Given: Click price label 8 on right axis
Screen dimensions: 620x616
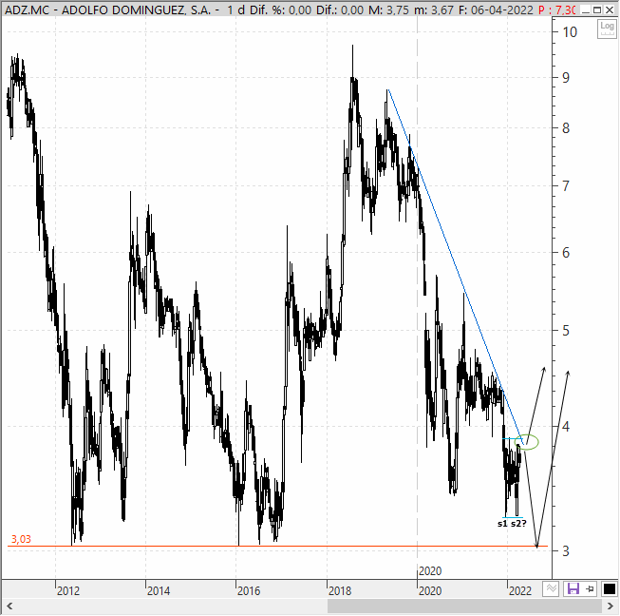Looking at the screenshot, I should 566,128.
